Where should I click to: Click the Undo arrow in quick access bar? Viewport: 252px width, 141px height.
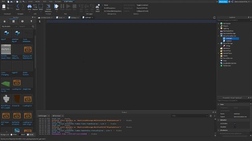tap(24, 2)
